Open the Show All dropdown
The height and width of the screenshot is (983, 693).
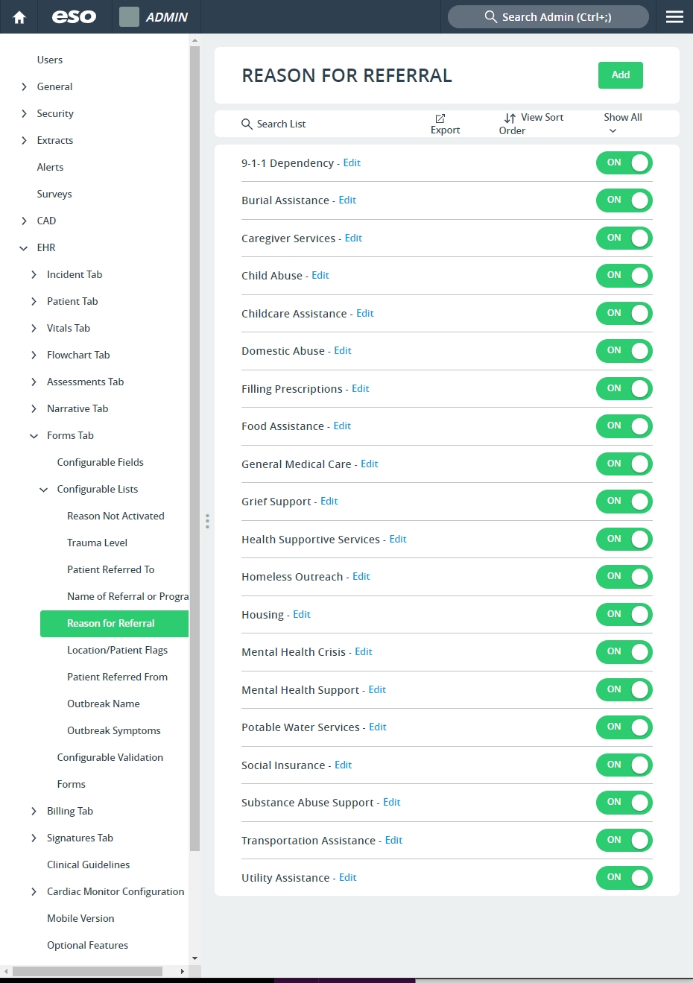tap(622, 124)
